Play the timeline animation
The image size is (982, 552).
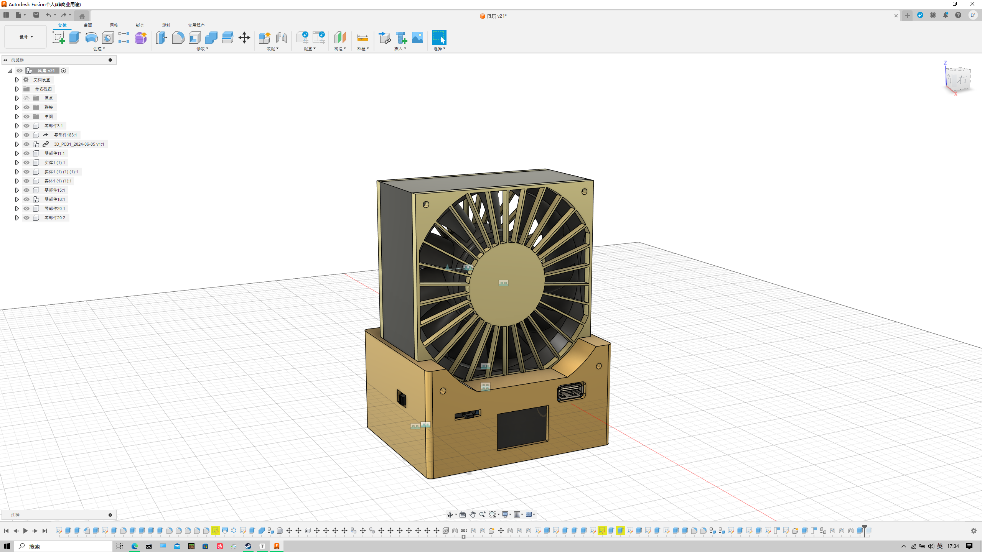pyautogui.click(x=25, y=531)
